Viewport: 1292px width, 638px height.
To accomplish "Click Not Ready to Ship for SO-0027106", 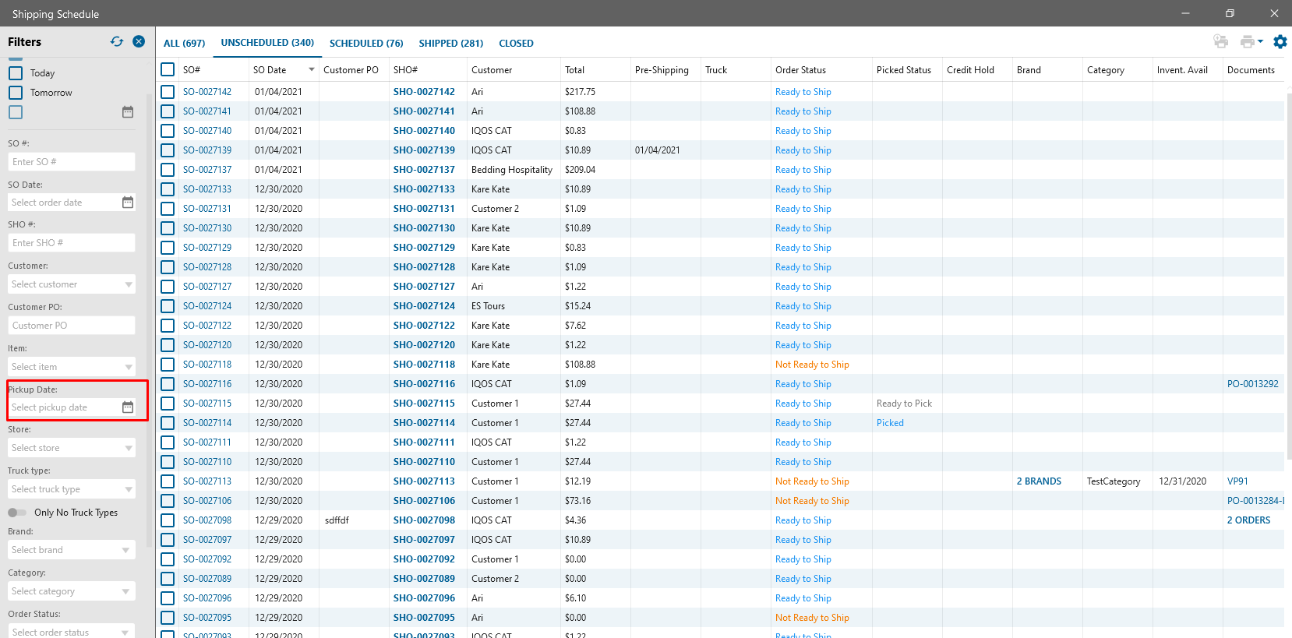I will 812,501.
